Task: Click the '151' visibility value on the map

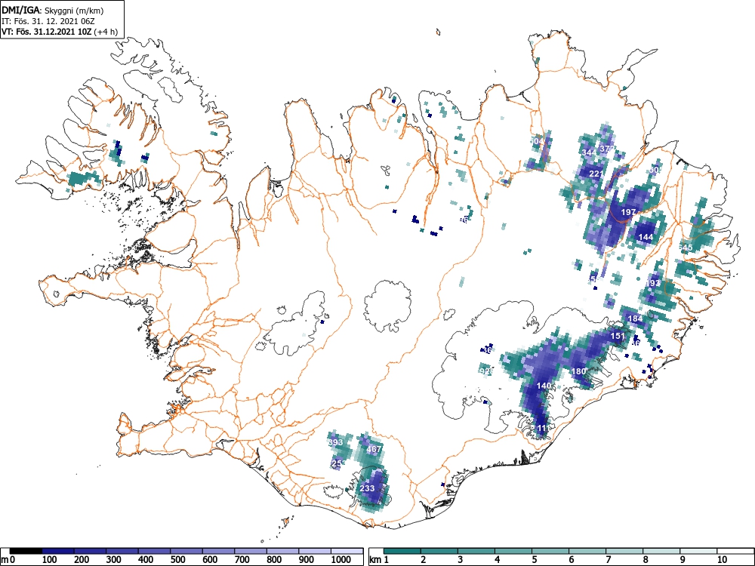Action: pos(618,337)
